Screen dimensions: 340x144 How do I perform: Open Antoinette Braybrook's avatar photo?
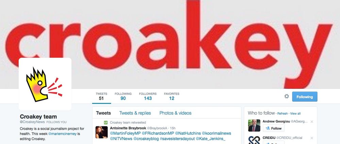(x=101, y=132)
